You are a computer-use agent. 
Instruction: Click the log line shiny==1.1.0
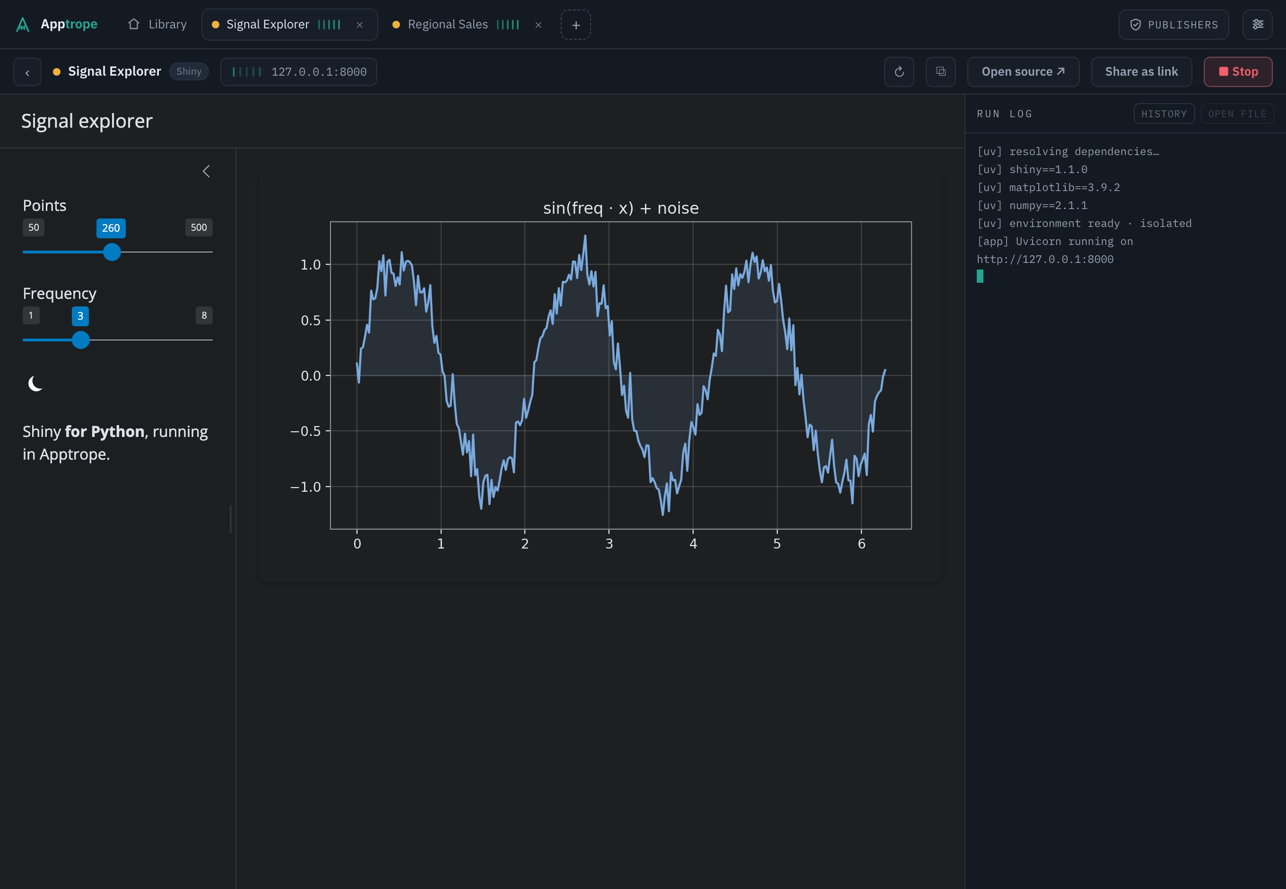coord(1032,169)
